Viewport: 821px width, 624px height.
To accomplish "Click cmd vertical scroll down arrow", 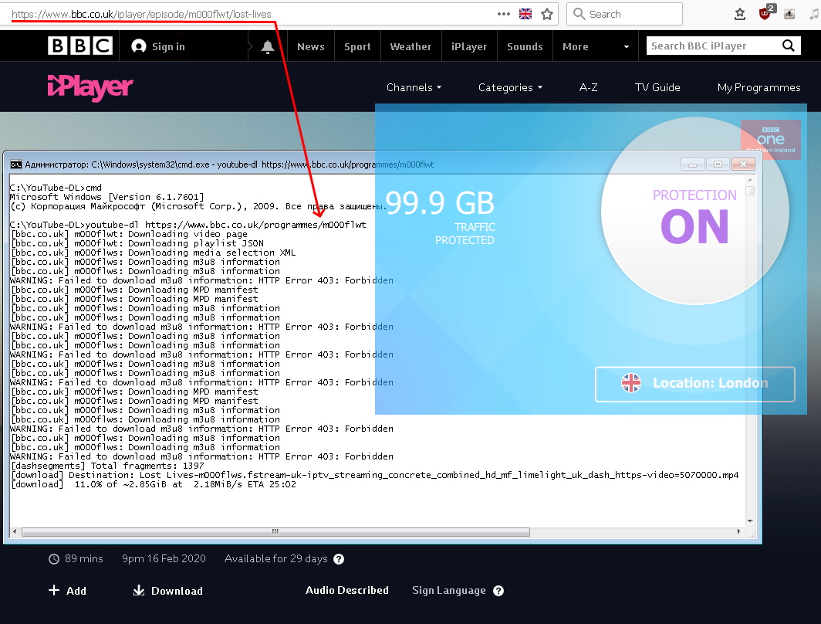I will point(750,521).
